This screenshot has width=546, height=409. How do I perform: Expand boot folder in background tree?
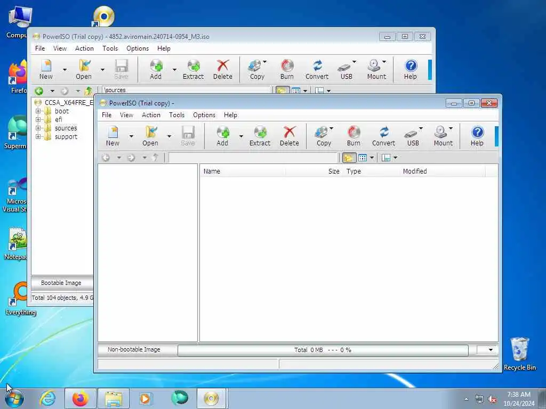[x=38, y=111]
